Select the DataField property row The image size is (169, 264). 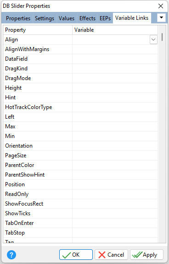(80, 59)
